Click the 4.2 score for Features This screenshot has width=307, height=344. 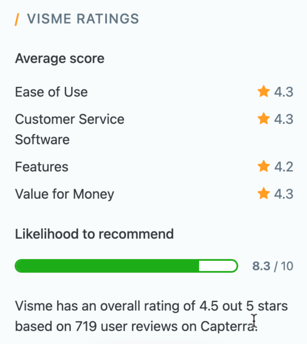pyautogui.click(x=283, y=167)
